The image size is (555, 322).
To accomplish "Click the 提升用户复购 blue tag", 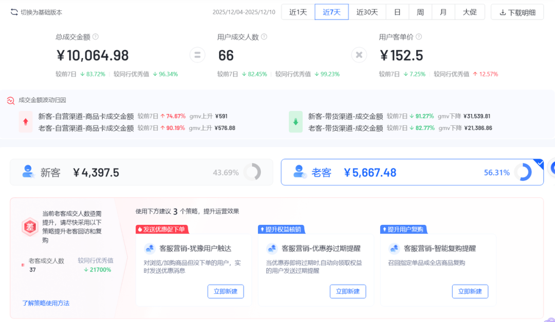I will tap(403, 229).
